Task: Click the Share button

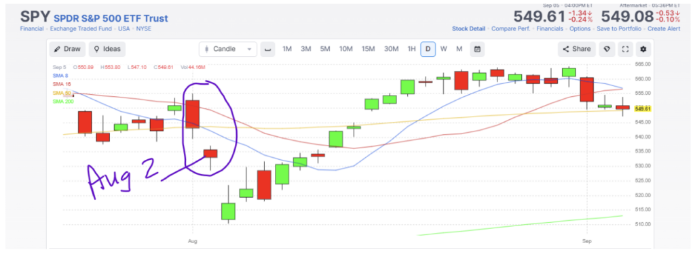Action: tap(577, 49)
